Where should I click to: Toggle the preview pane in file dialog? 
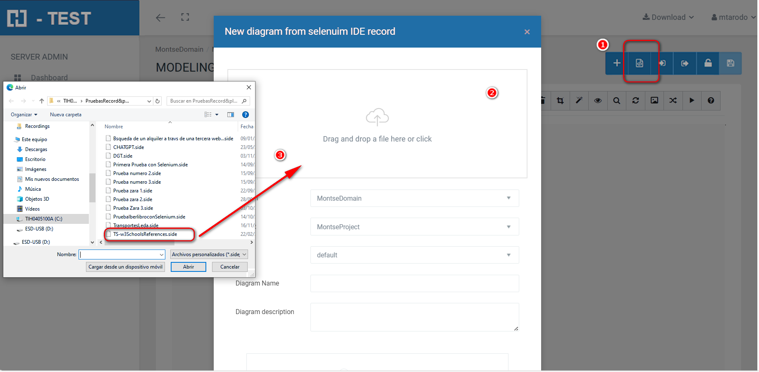click(231, 115)
